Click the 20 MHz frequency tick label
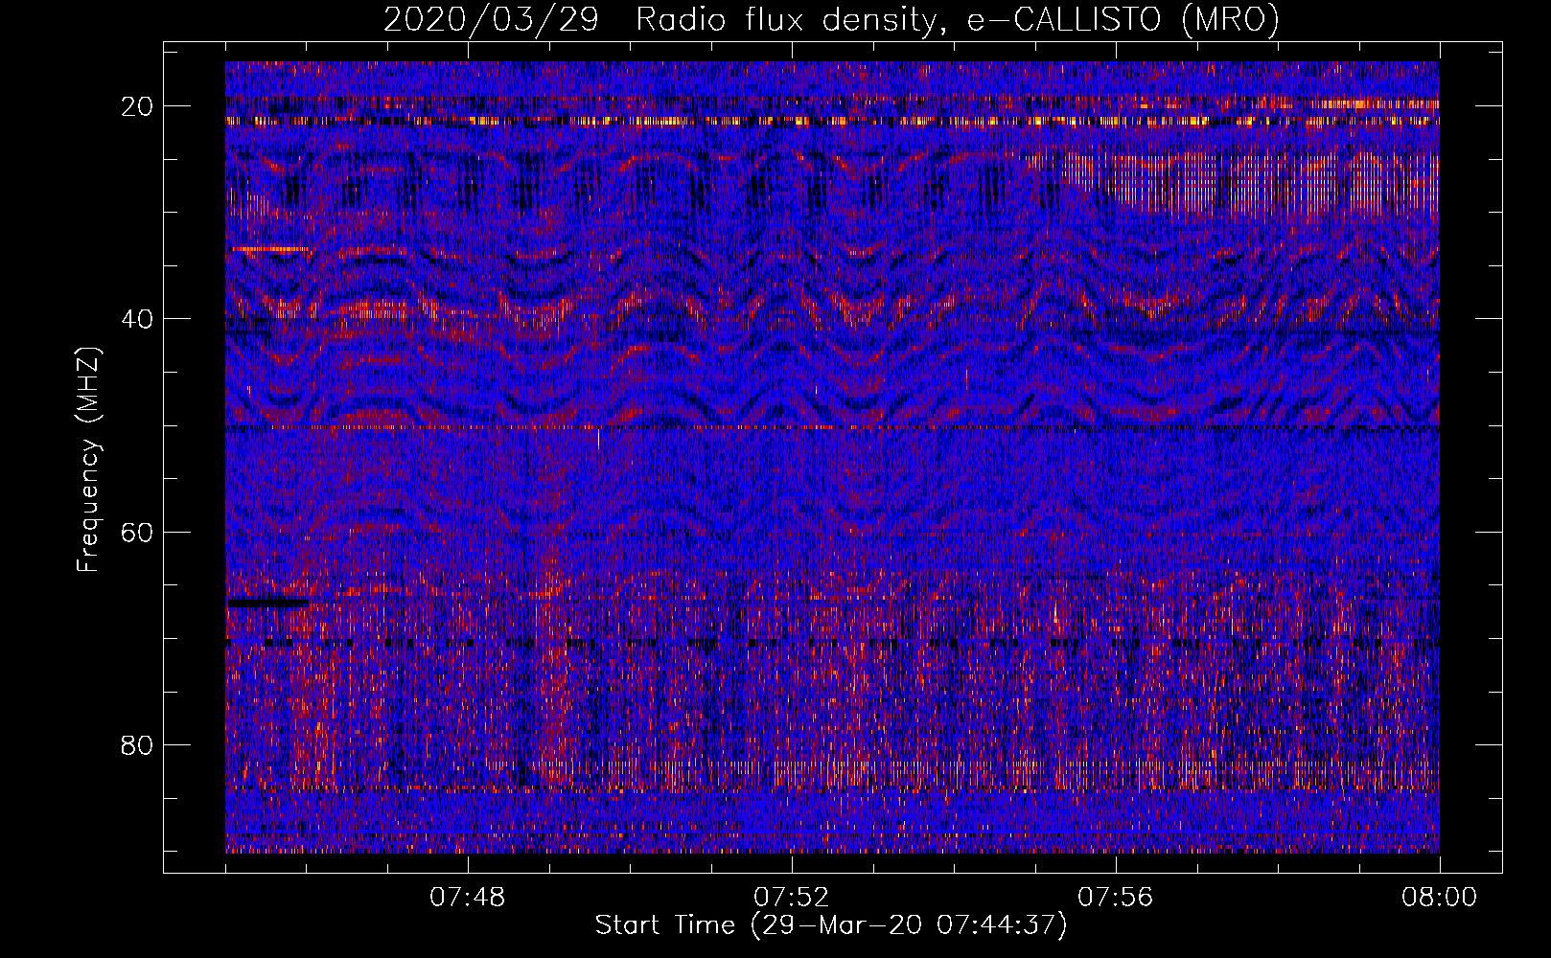 pos(138,106)
